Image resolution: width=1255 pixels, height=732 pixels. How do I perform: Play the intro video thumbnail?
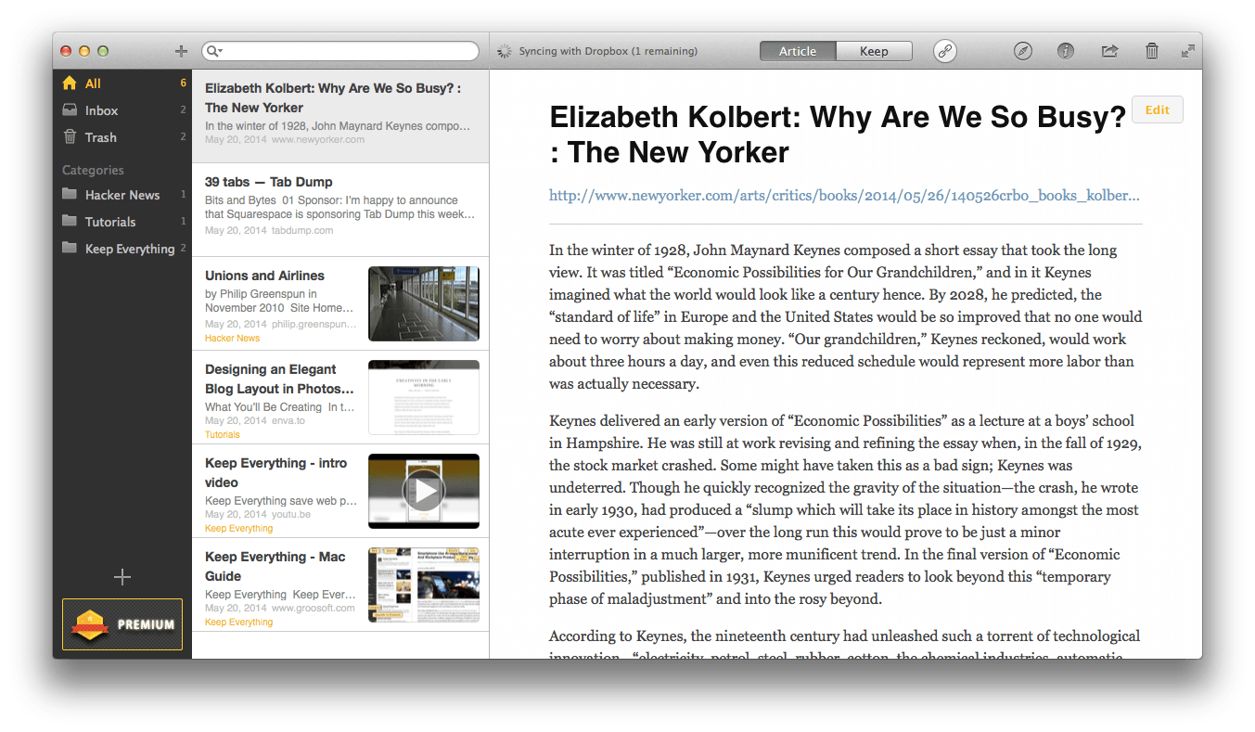[424, 492]
